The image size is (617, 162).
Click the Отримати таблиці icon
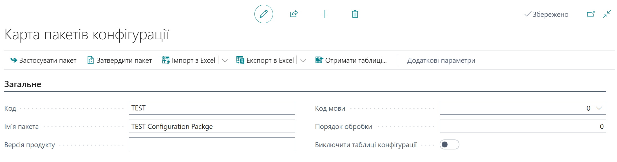pyautogui.click(x=319, y=60)
